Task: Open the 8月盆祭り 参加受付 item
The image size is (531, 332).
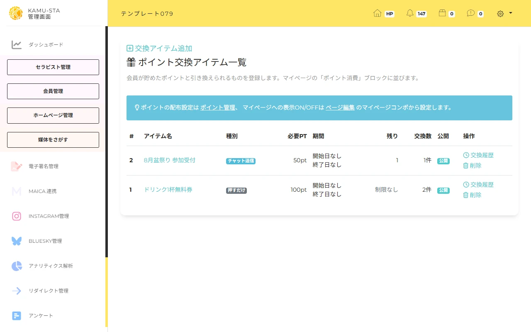Action: coord(170,160)
